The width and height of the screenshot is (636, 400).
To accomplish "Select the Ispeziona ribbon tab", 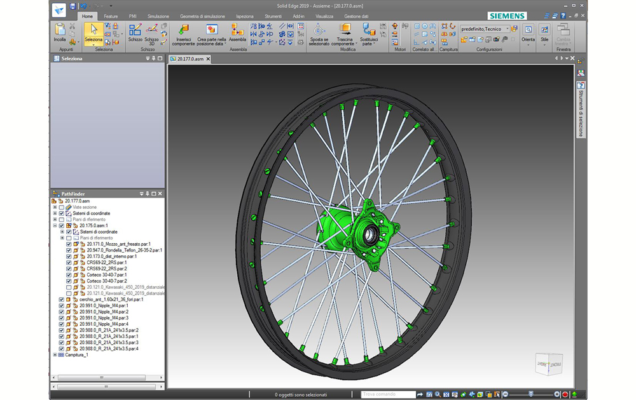I will (245, 17).
